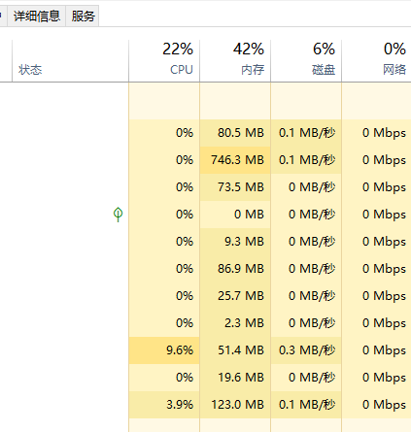Sort by the 内存 column header
The height and width of the screenshot is (432, 411).
pyautogui.click(x=235, y=60)
